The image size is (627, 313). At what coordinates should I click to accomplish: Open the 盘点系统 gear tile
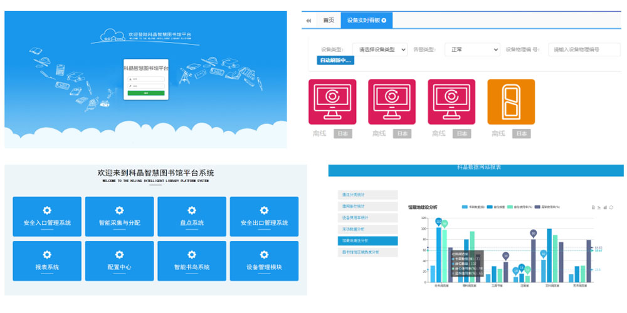191,217
